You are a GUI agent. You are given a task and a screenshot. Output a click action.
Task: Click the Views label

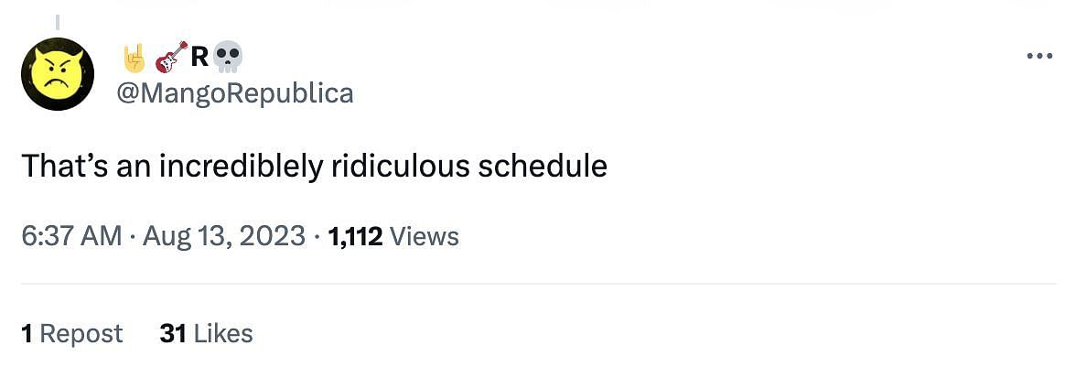tap(425, 236)
